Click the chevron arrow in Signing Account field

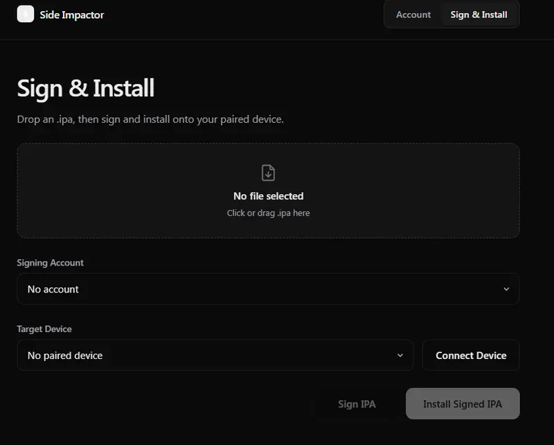coord(506,289)
